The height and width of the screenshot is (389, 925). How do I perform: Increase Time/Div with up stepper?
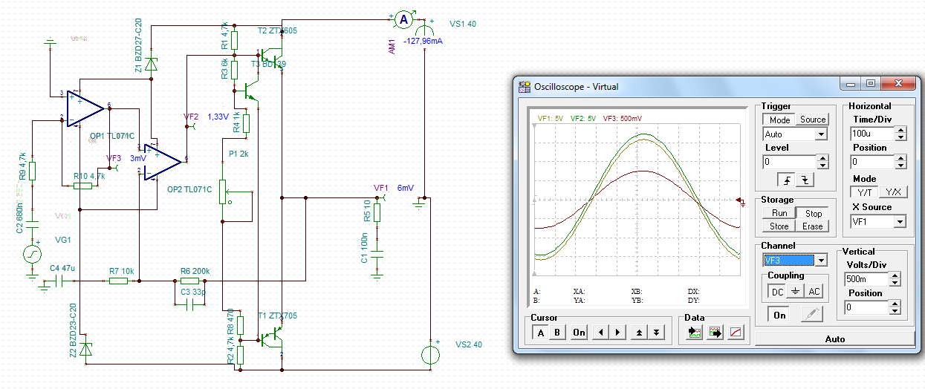coord(901,131)
